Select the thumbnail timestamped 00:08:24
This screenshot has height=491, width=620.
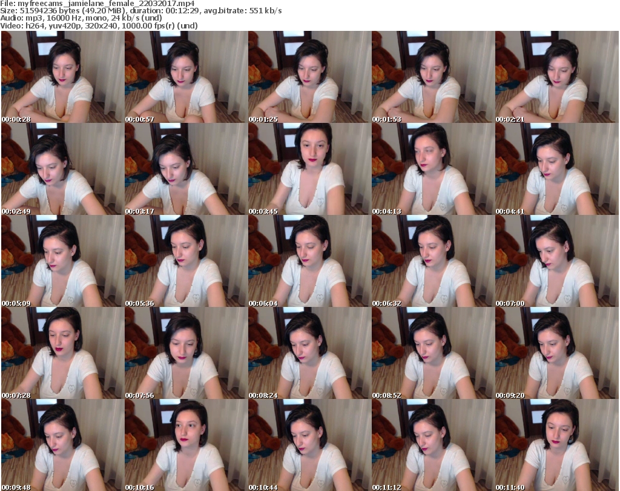point(309,353)
